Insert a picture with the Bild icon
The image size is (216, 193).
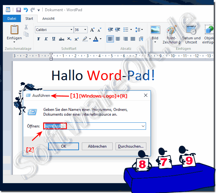(155, 30)
